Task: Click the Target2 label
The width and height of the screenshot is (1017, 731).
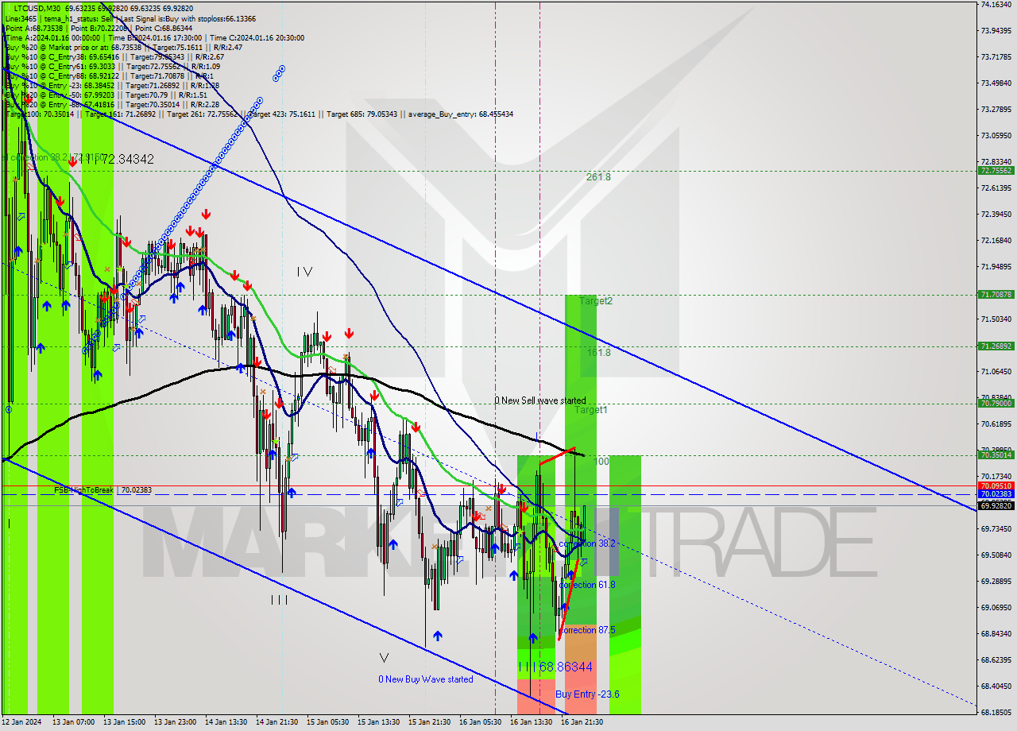Action: point(596,301)
